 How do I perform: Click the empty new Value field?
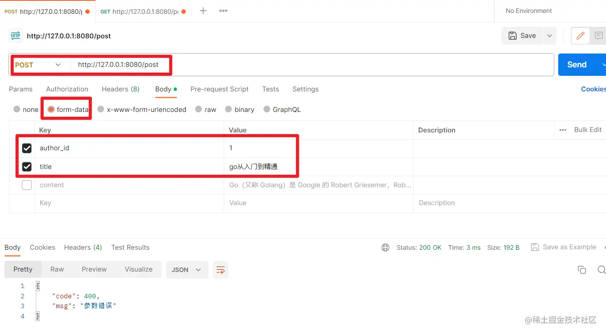point(318,203)
